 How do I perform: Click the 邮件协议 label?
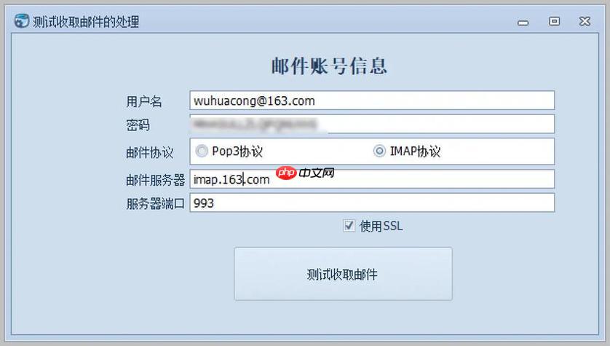[150, 152]
